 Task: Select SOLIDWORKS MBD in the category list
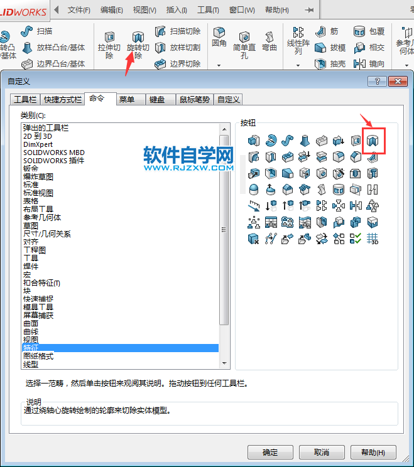[54, 153]
